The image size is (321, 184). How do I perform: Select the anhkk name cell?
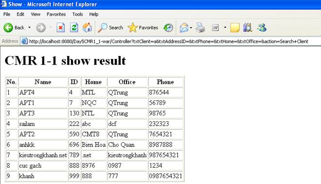point(43,145)
